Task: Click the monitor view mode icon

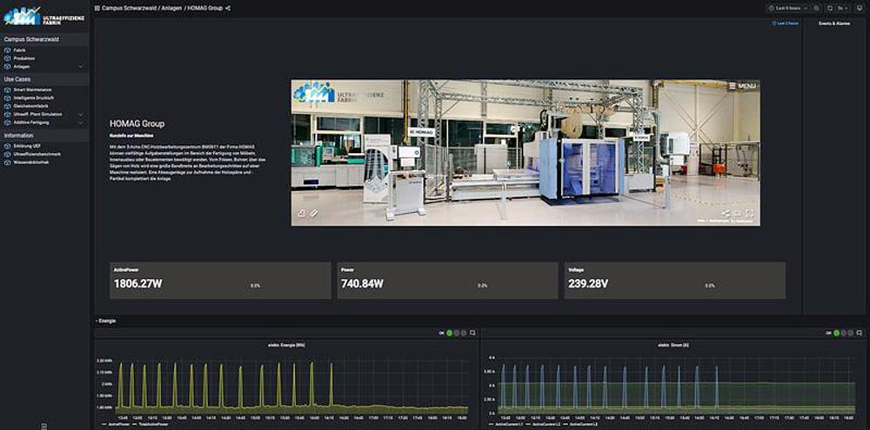Action: pyautogui.click(x=860, y=8)
